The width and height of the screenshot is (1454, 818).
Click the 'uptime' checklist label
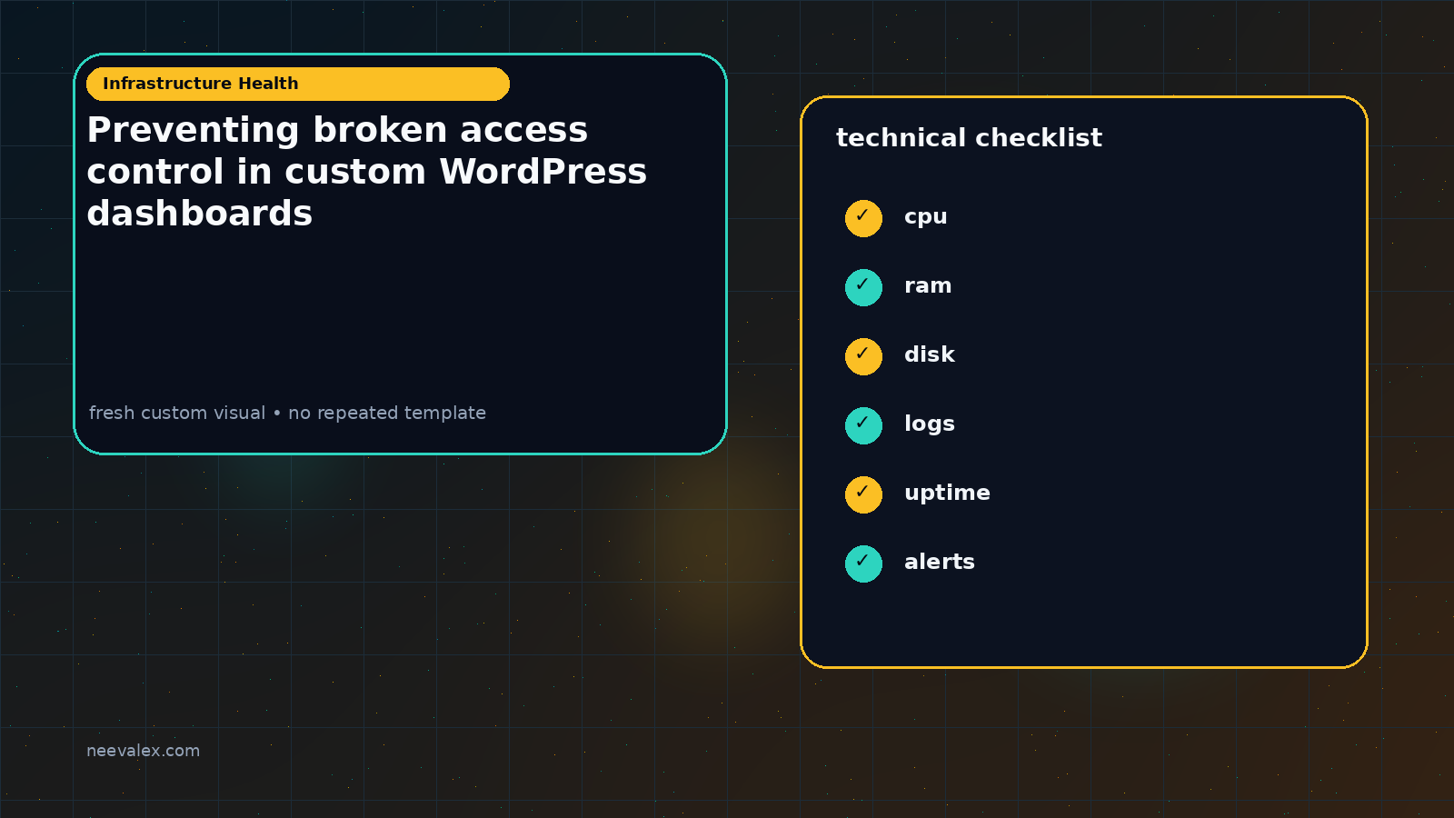[x=947, y=494]
